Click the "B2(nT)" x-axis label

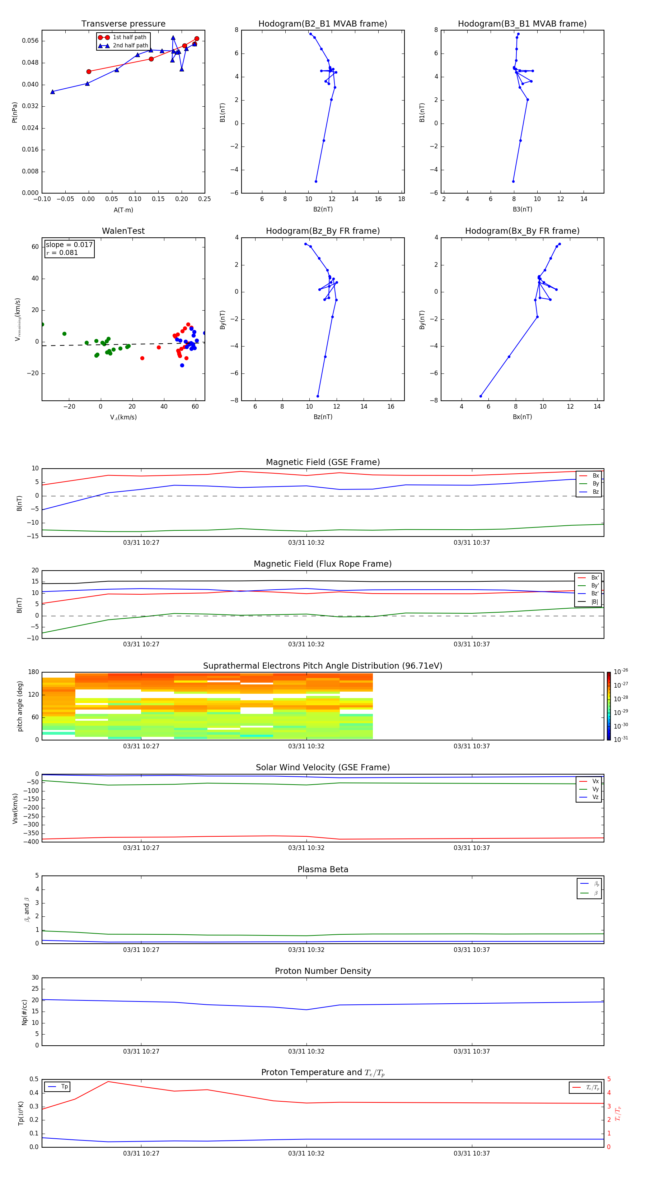(x=323, y=209)
